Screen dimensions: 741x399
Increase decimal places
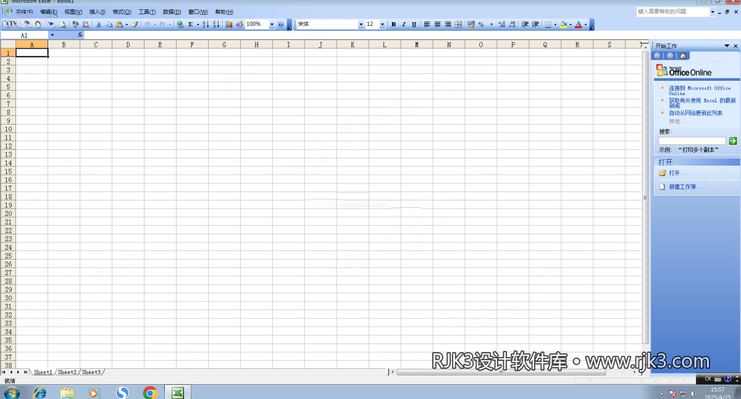tap(501, 25)
